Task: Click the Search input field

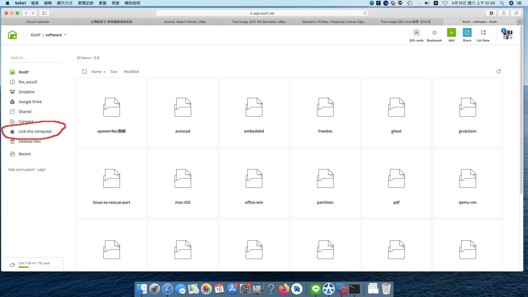Action: [x=35, y=58]
